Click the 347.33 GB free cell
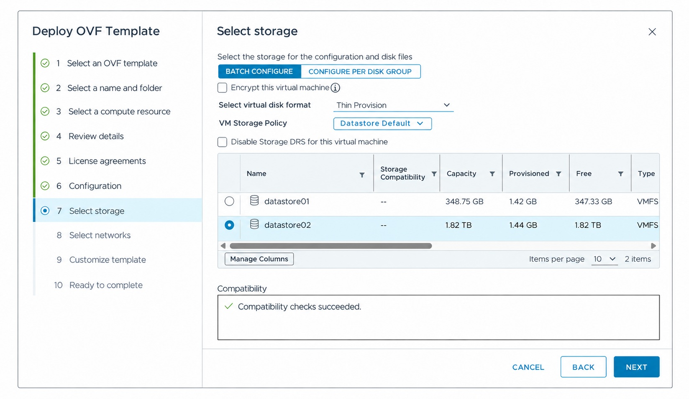689x399 pixels. (x=593, y=201)
